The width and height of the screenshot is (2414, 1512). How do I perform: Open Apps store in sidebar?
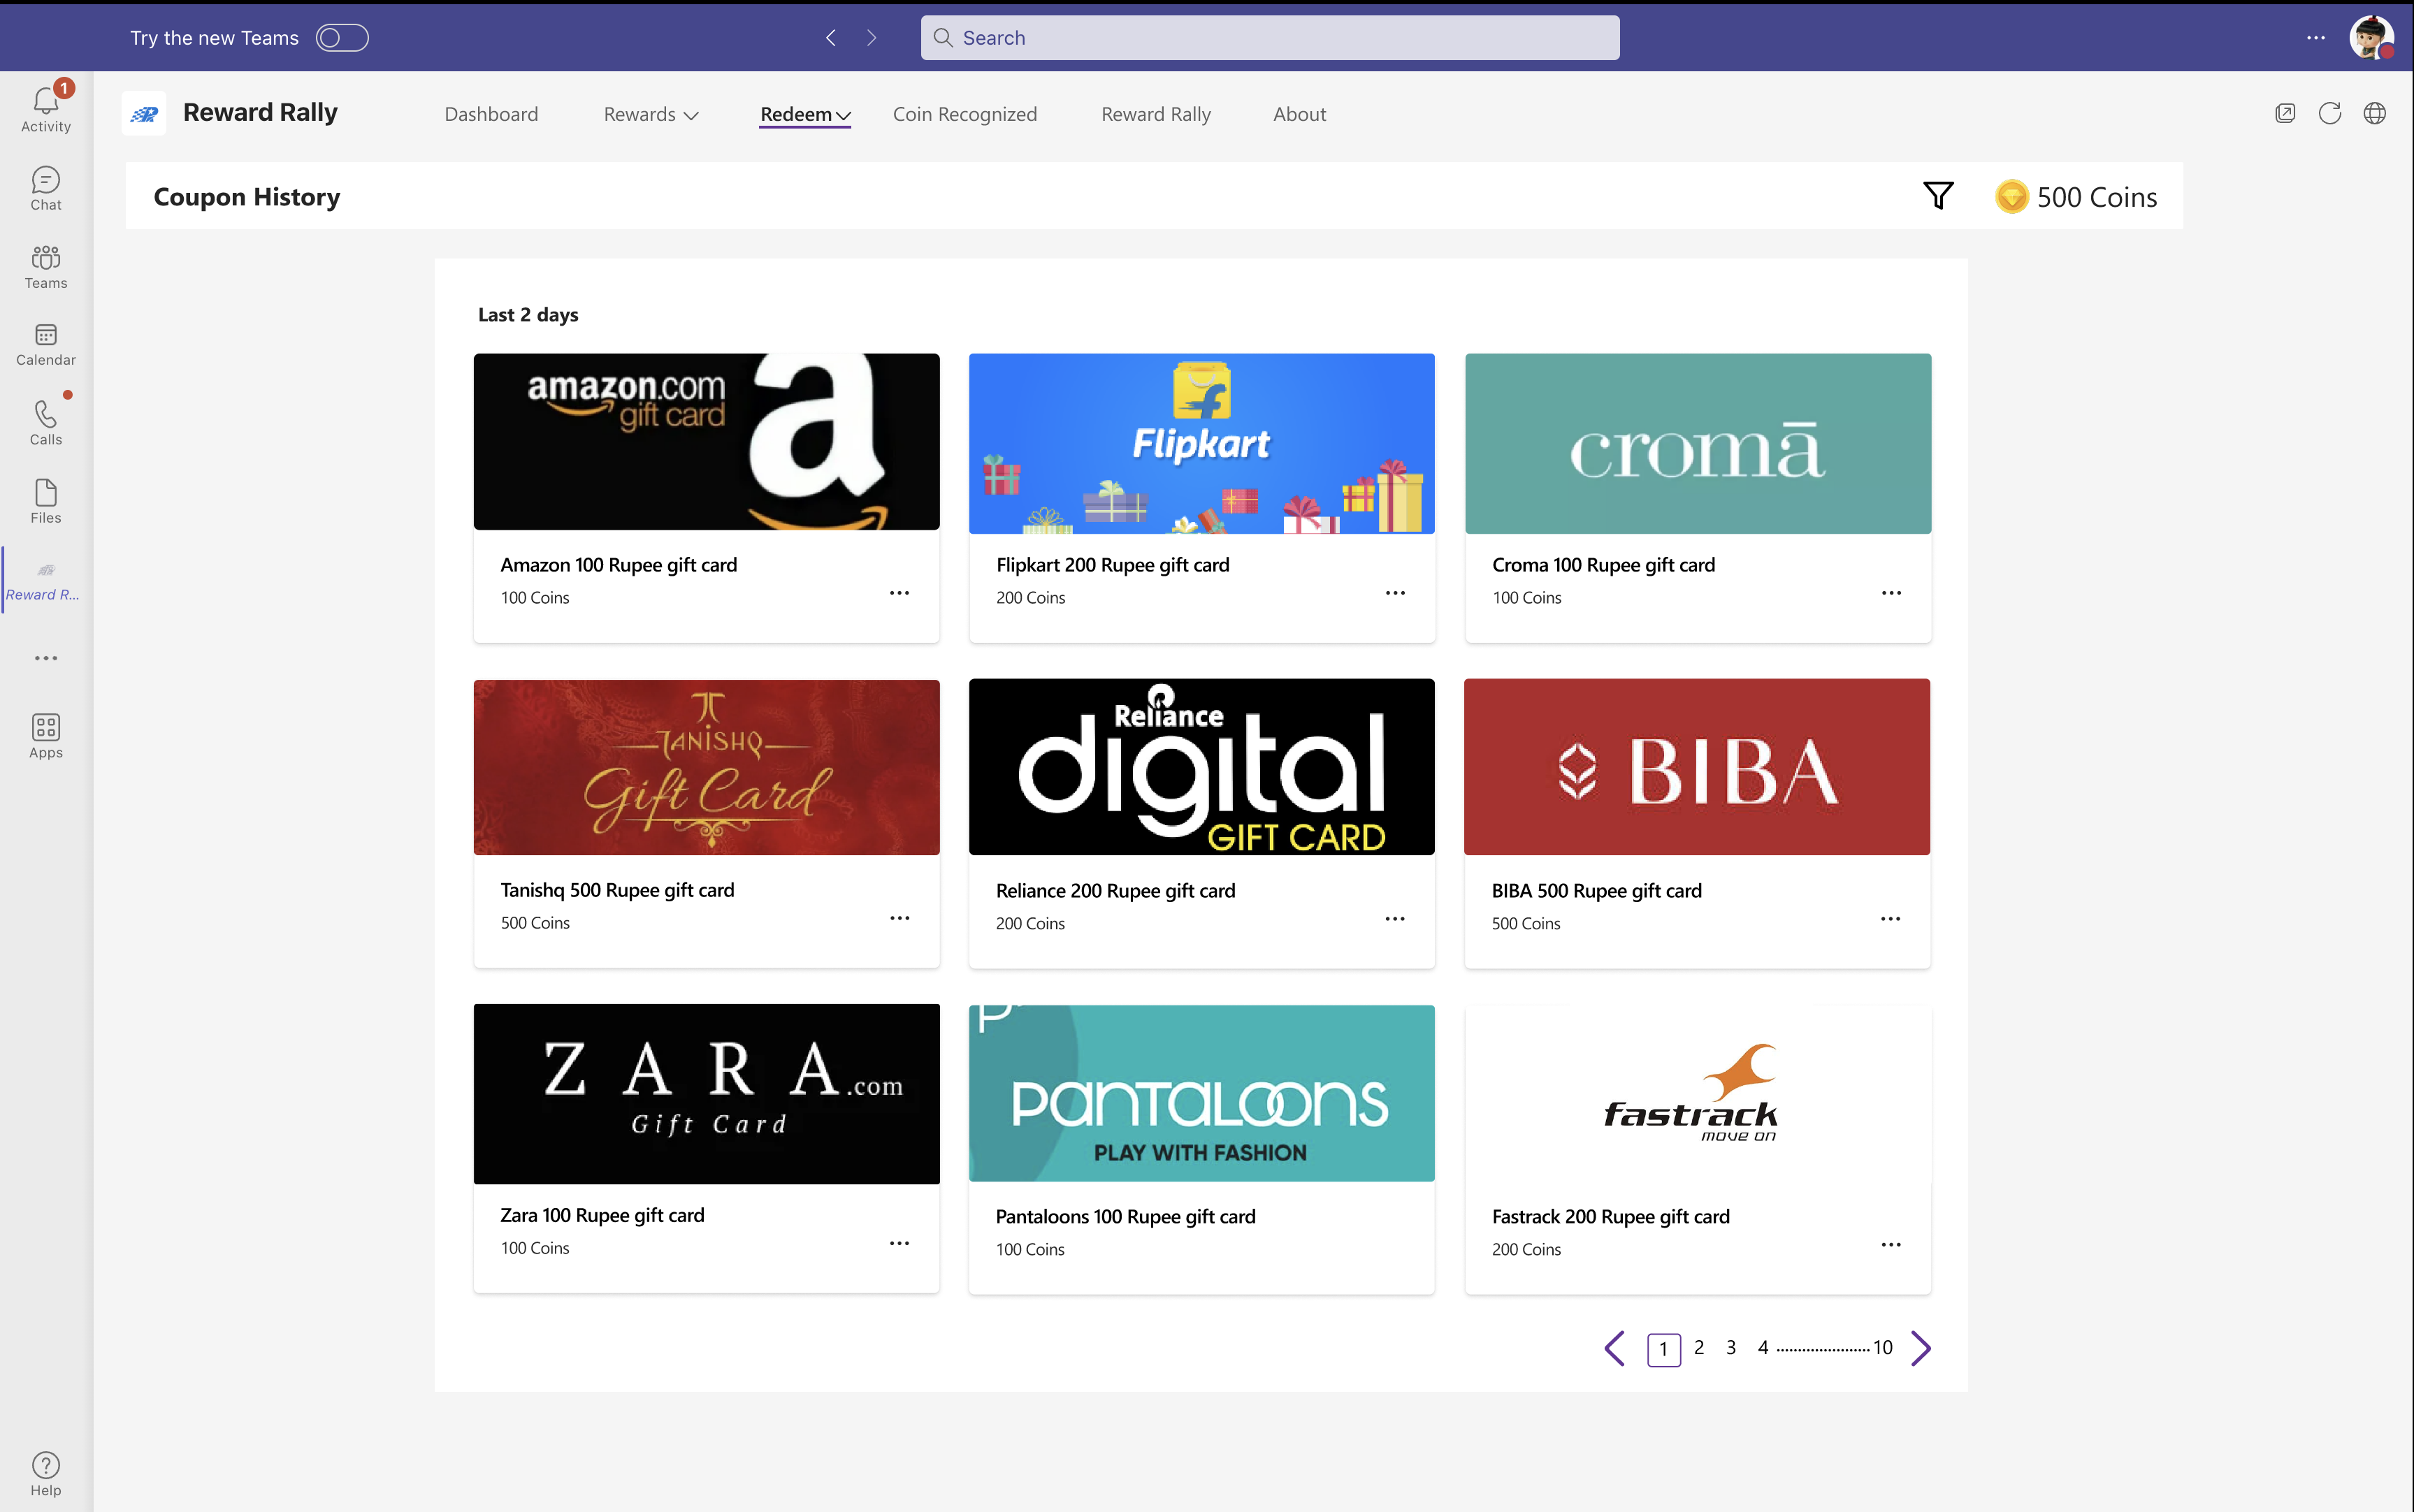point(46,736)
